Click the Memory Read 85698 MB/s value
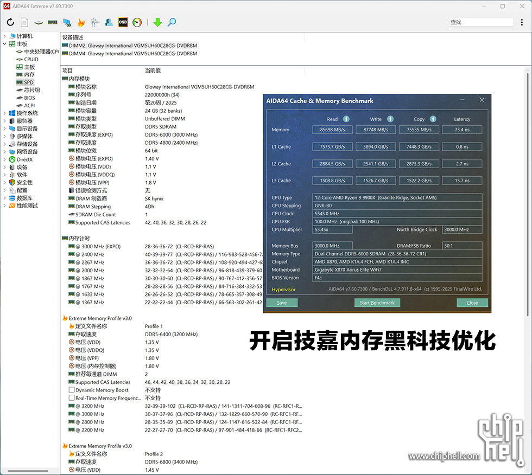 coord(332,130)
